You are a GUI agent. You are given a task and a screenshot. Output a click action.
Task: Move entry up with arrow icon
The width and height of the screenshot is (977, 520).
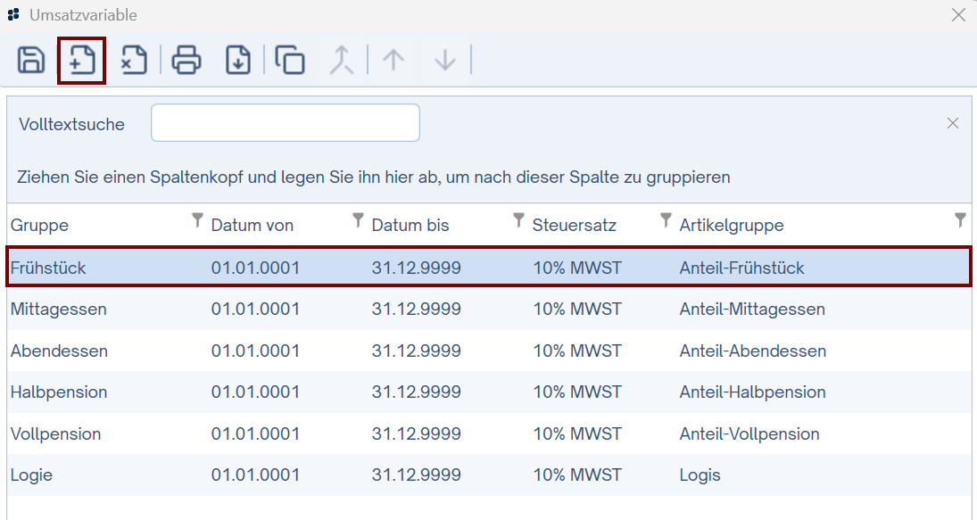393,61
